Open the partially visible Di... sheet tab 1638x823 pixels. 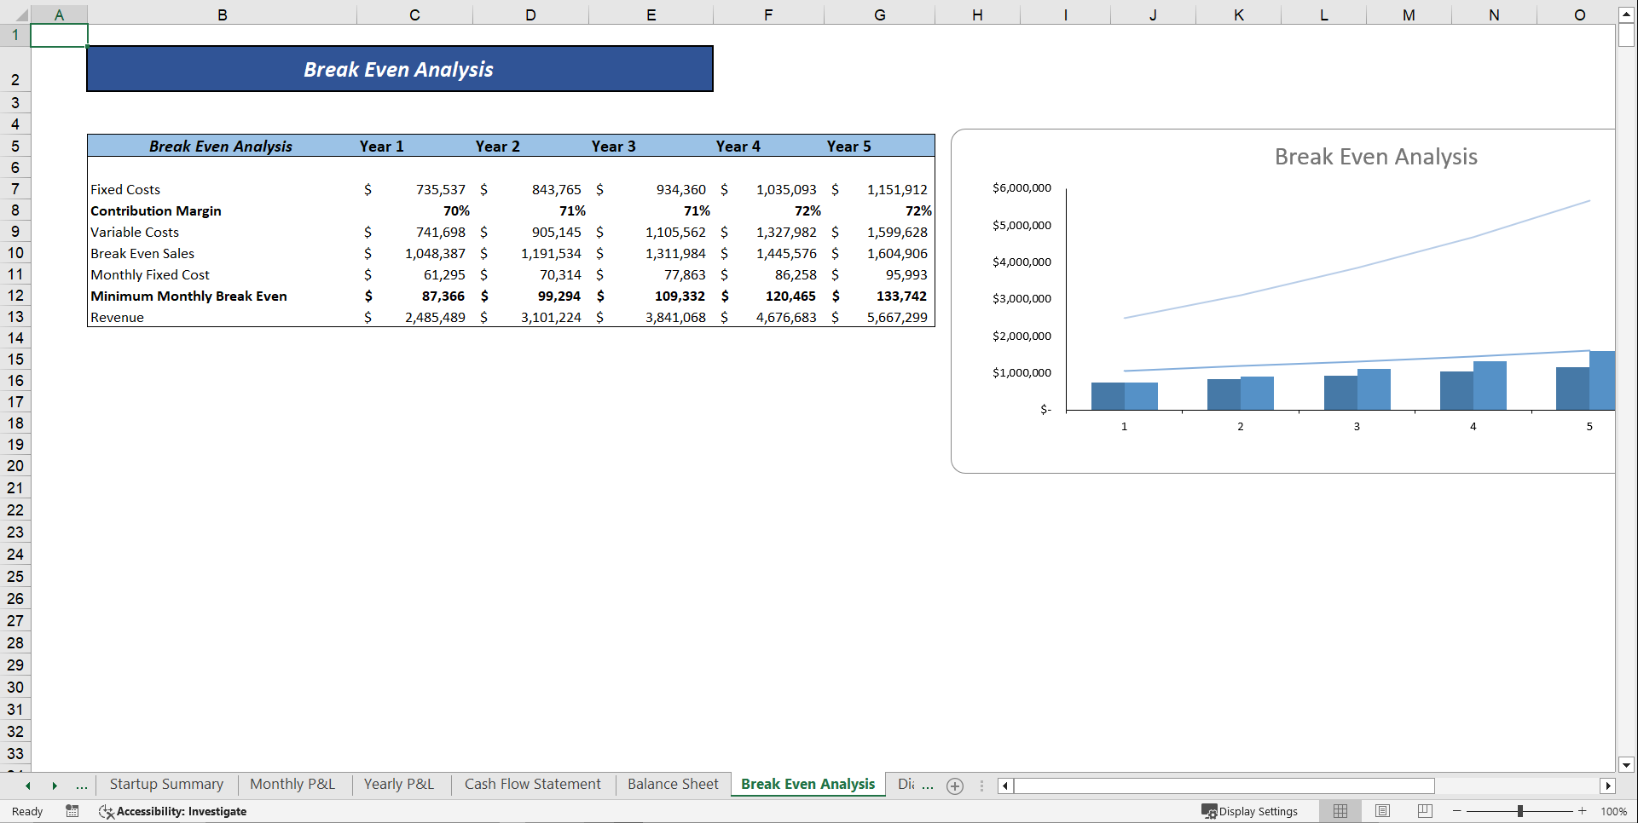tap(906, 784)
